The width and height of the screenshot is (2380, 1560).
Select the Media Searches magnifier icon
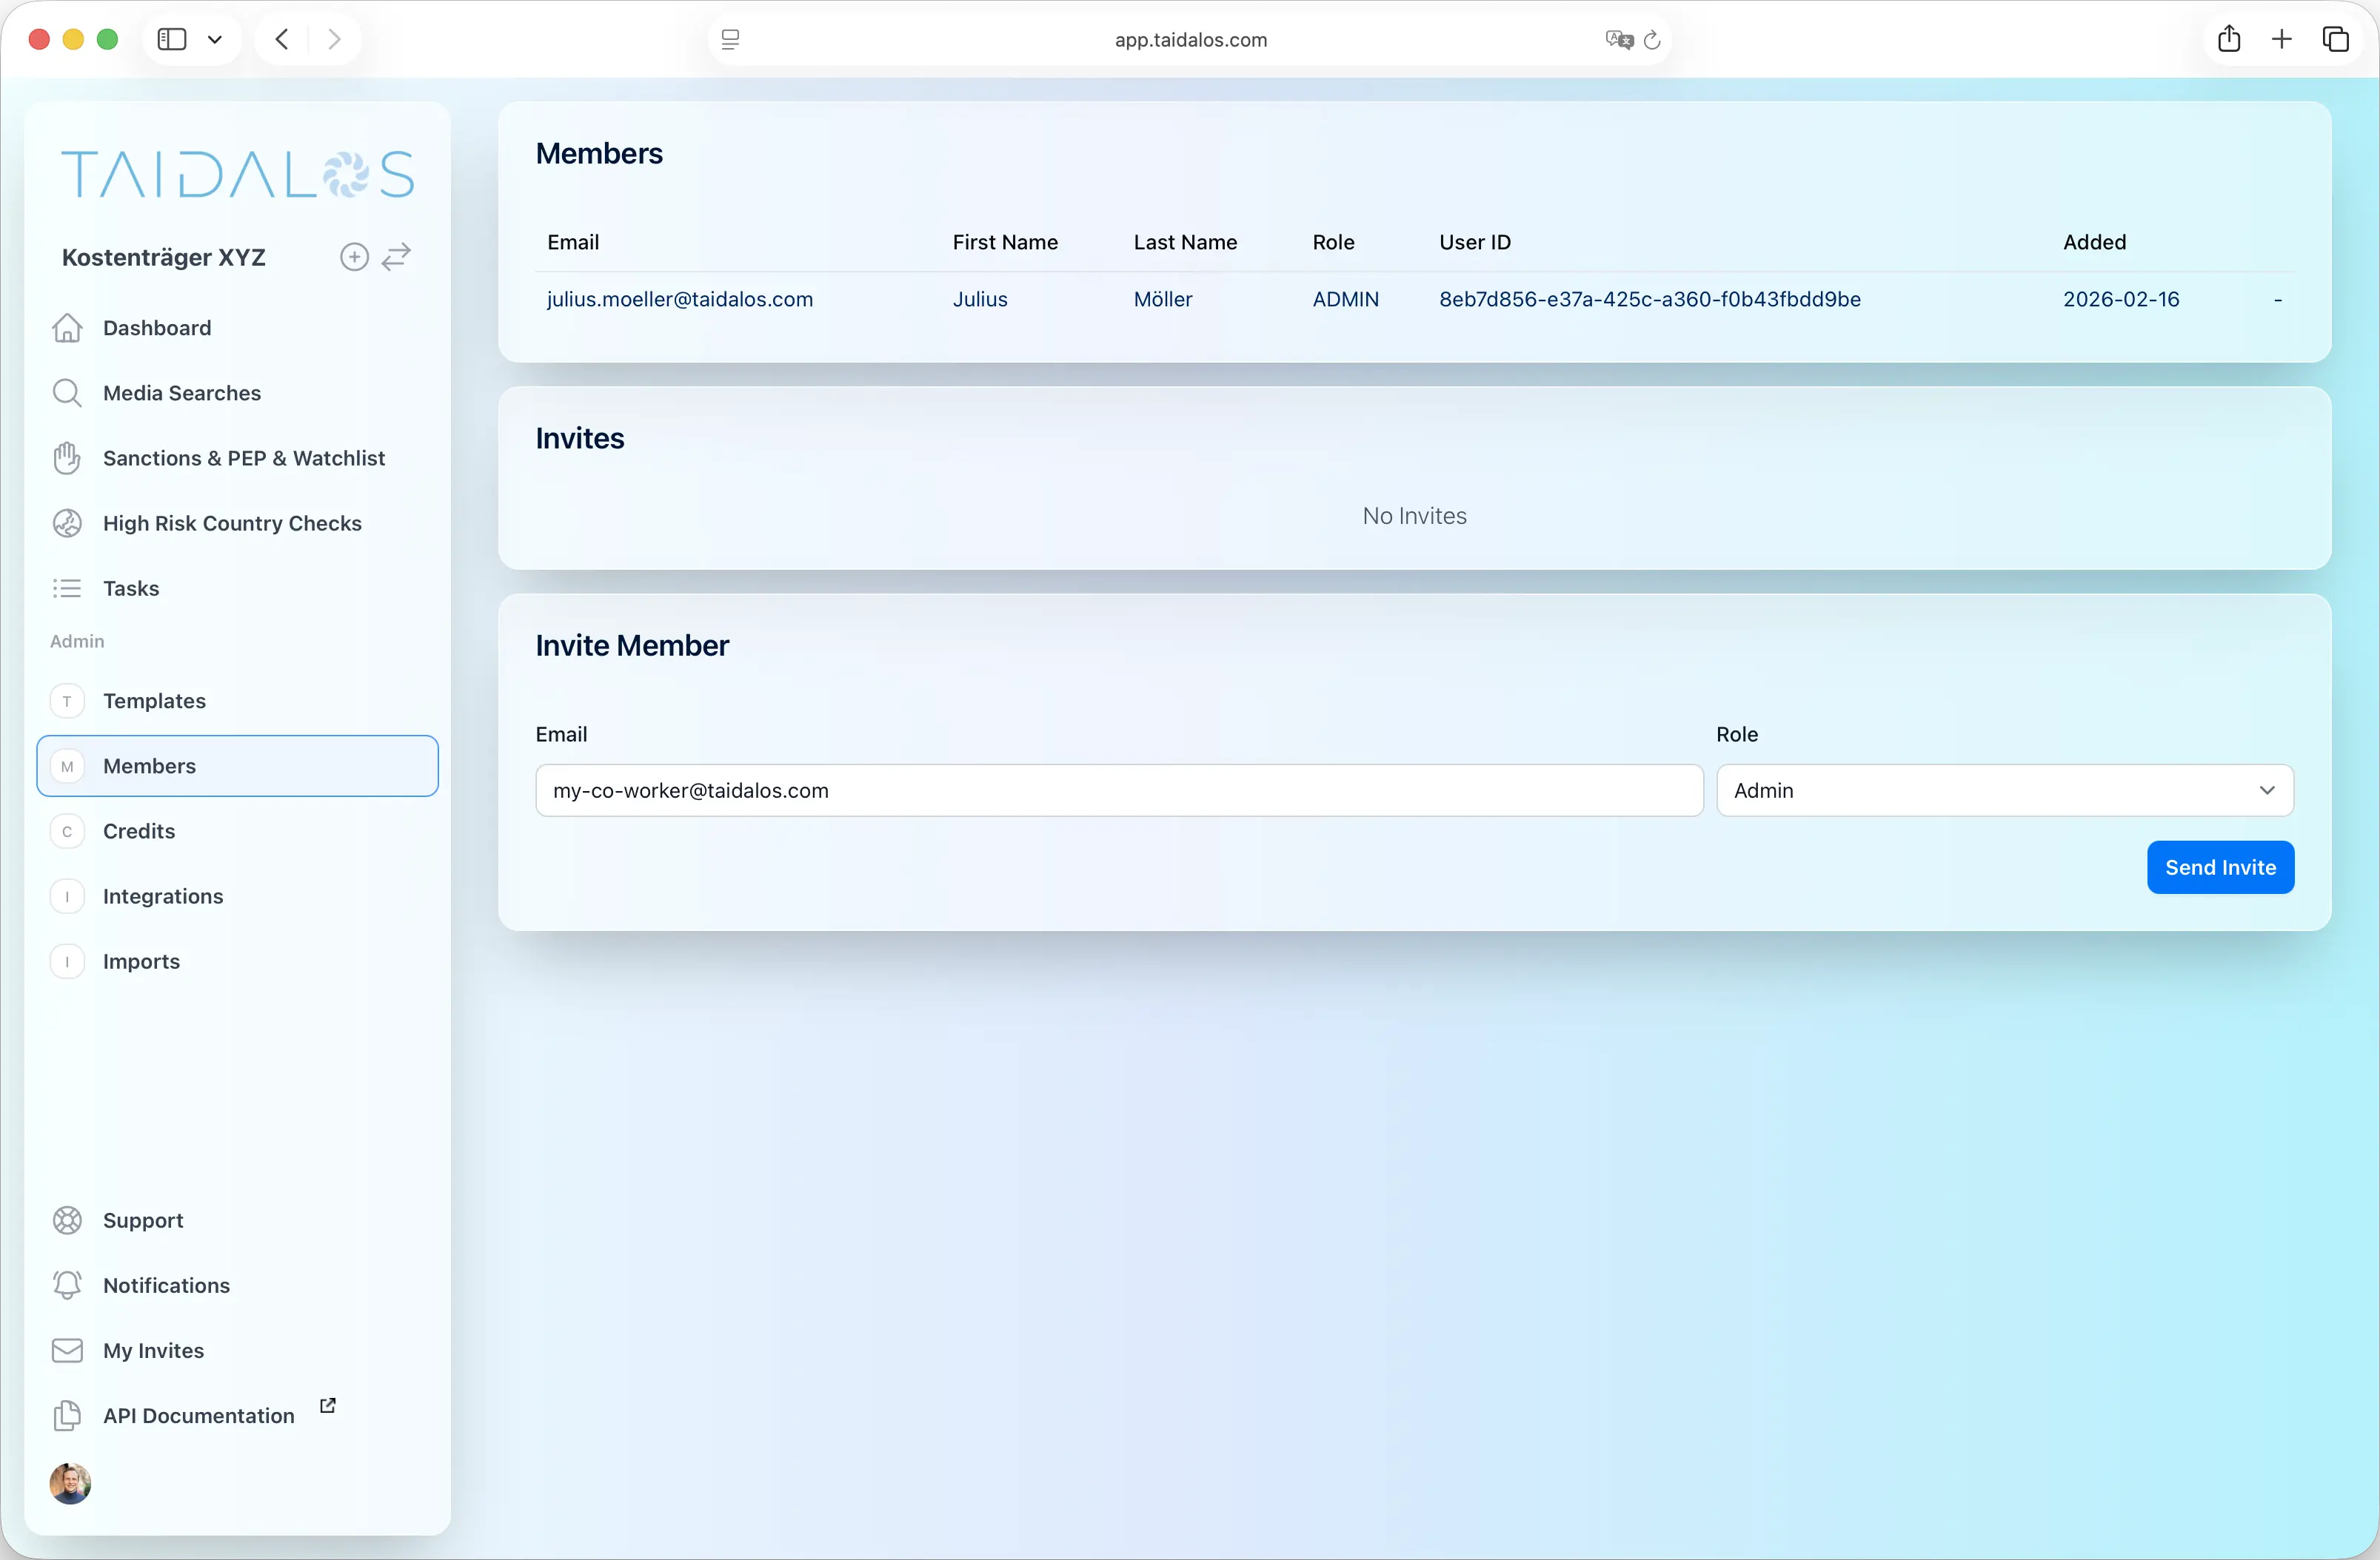click(66, 393)
